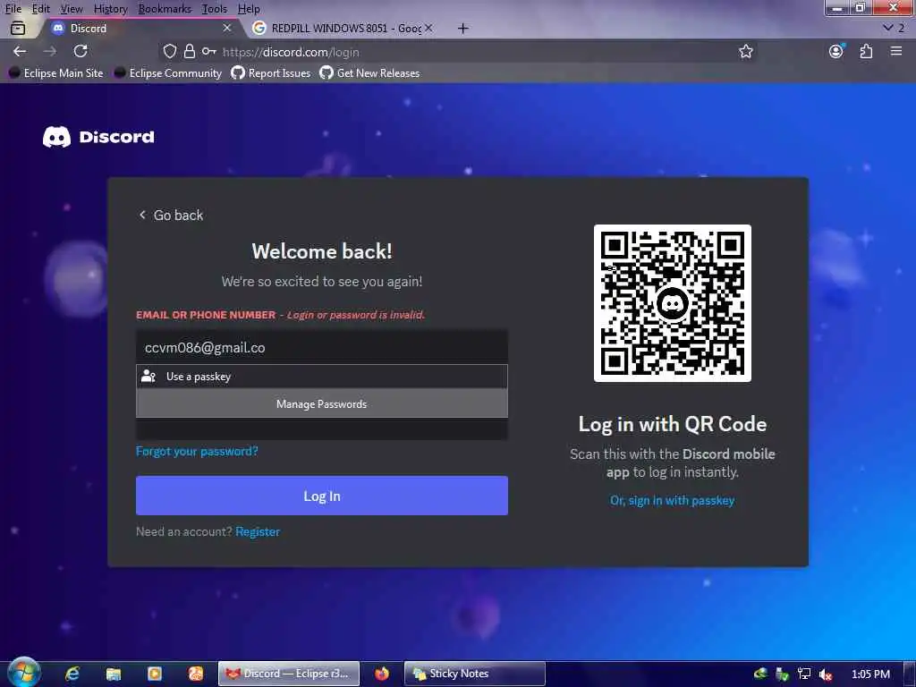Image resolution: width=916 pixels, height=687 pixels.
Task: Bookmark this page with the star icon
Action: pyautogui.click(x=745, y=51)
